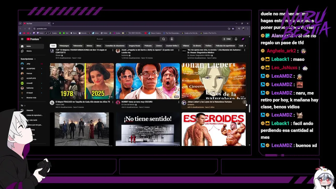
Task: Bookmark this page with star icon
Action: [x=233, y=29]
